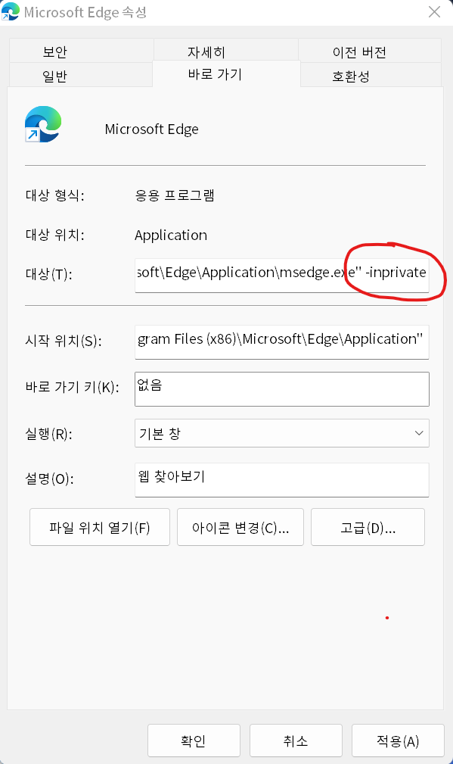This screenshot has height=764, width=453.
Task: Click the 설명(O) description field
Action: point(282,480)
